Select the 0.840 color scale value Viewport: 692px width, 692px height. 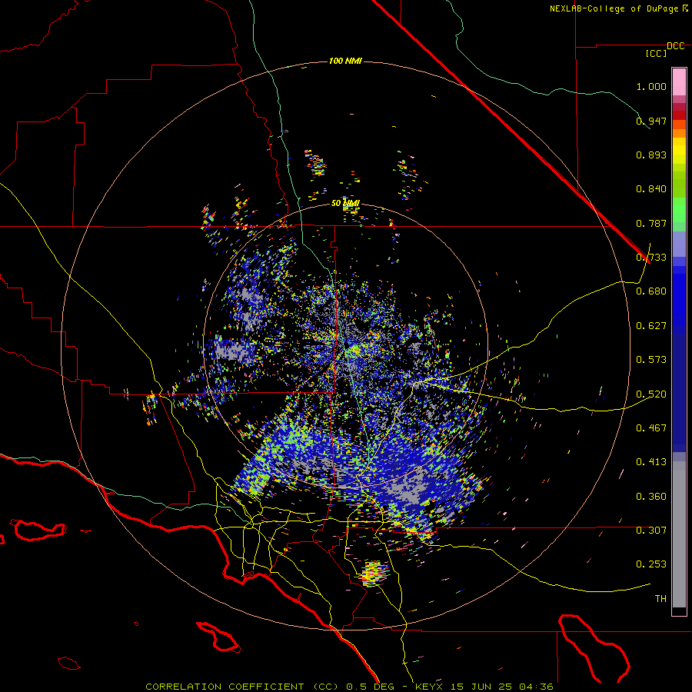(651, 189)
